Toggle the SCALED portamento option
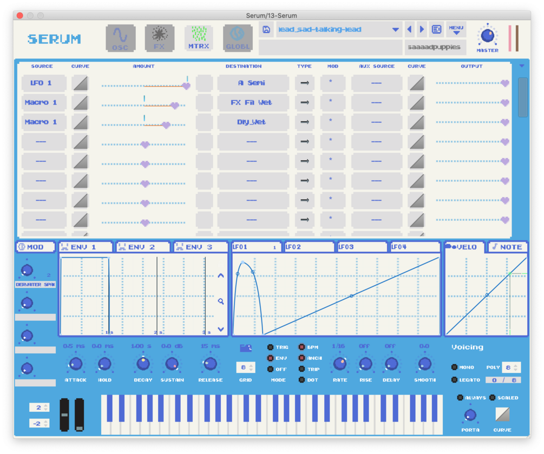 [x=492, y=398]
